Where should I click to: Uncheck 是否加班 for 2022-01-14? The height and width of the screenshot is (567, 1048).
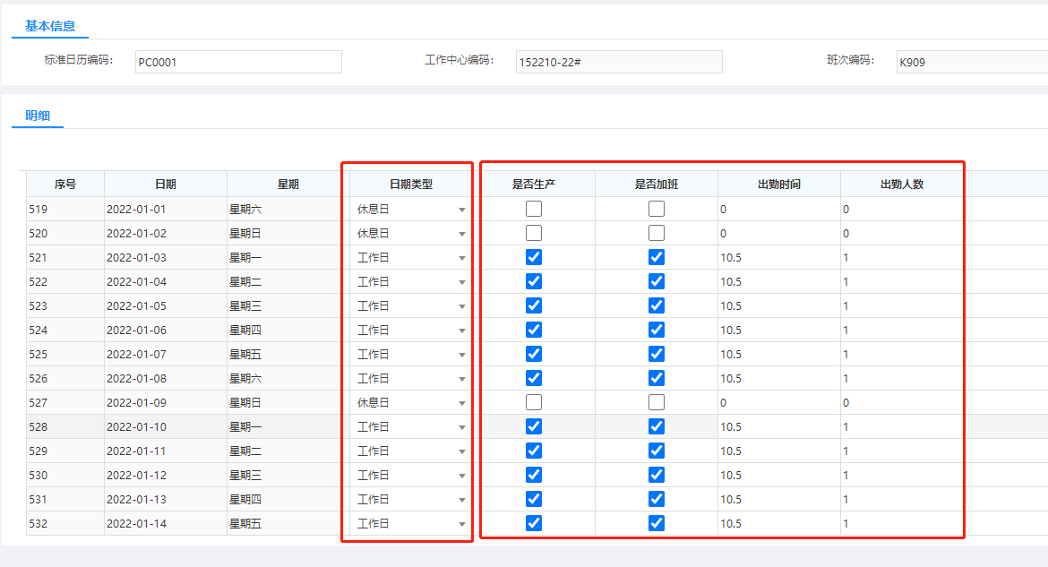pos(657,523)
